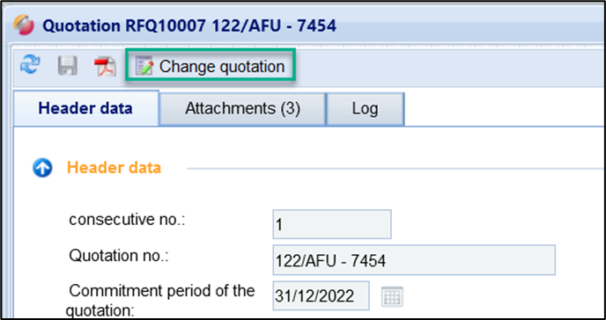The width and height of the screenshot is (606, 320).
Task: Click the consecutive no. input field
Action: point(332,224)
